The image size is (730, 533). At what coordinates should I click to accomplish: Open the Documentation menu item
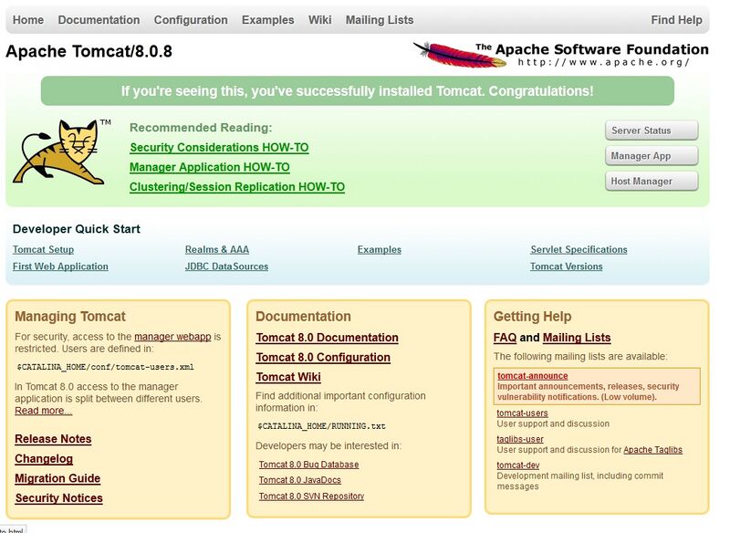(99, 19)
